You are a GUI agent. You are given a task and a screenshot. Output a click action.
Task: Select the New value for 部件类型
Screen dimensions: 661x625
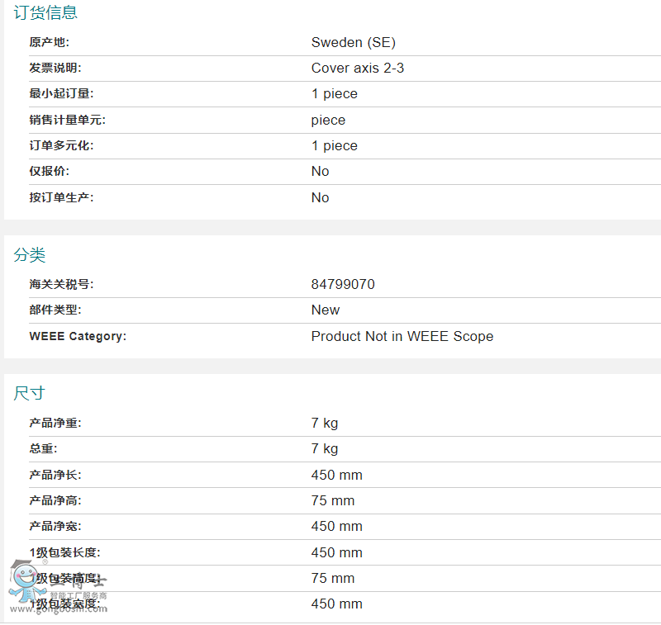[325, 310]
